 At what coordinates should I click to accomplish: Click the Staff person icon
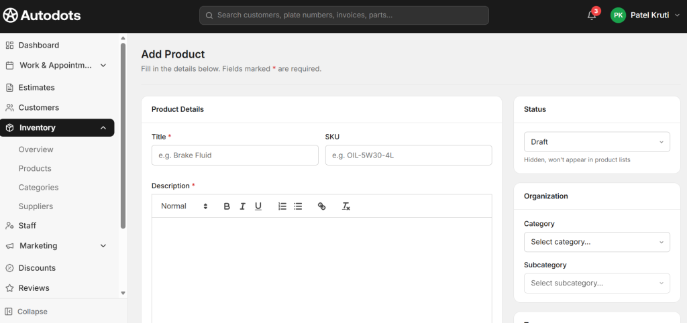click(9, 226)
